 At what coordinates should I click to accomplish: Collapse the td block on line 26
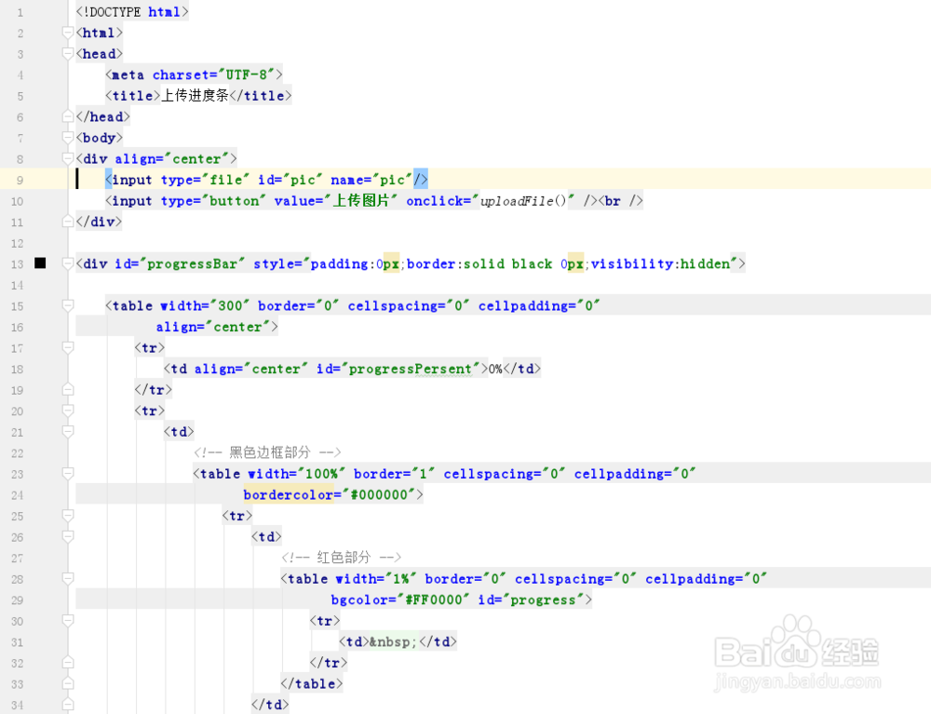pos(68,536)
